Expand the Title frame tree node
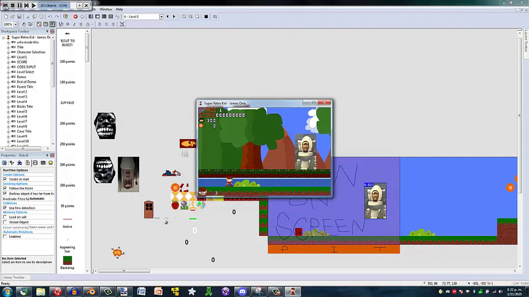This screenshot has width=529, height=297. 8,48
